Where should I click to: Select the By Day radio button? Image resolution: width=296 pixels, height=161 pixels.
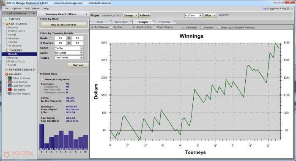[x=111, y=27]
